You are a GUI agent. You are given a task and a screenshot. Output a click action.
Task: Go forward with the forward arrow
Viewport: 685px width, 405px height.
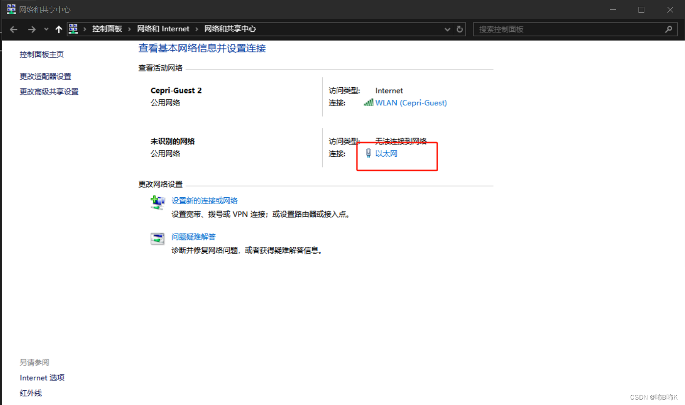tap(32, 29)
